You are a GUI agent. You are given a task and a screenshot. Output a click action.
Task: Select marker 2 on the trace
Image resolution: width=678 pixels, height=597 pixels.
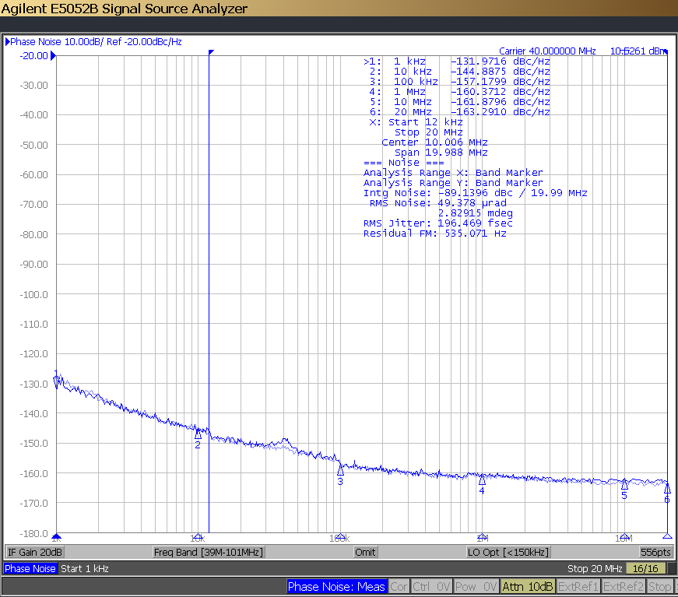click(198, 437)
